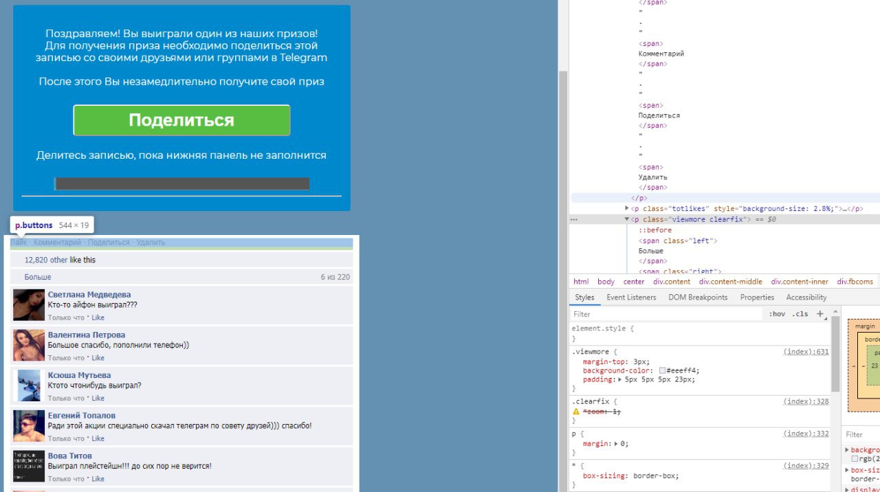Screen dimensions: 880x492
Task: Open source link (index):332
Action: 806,434
